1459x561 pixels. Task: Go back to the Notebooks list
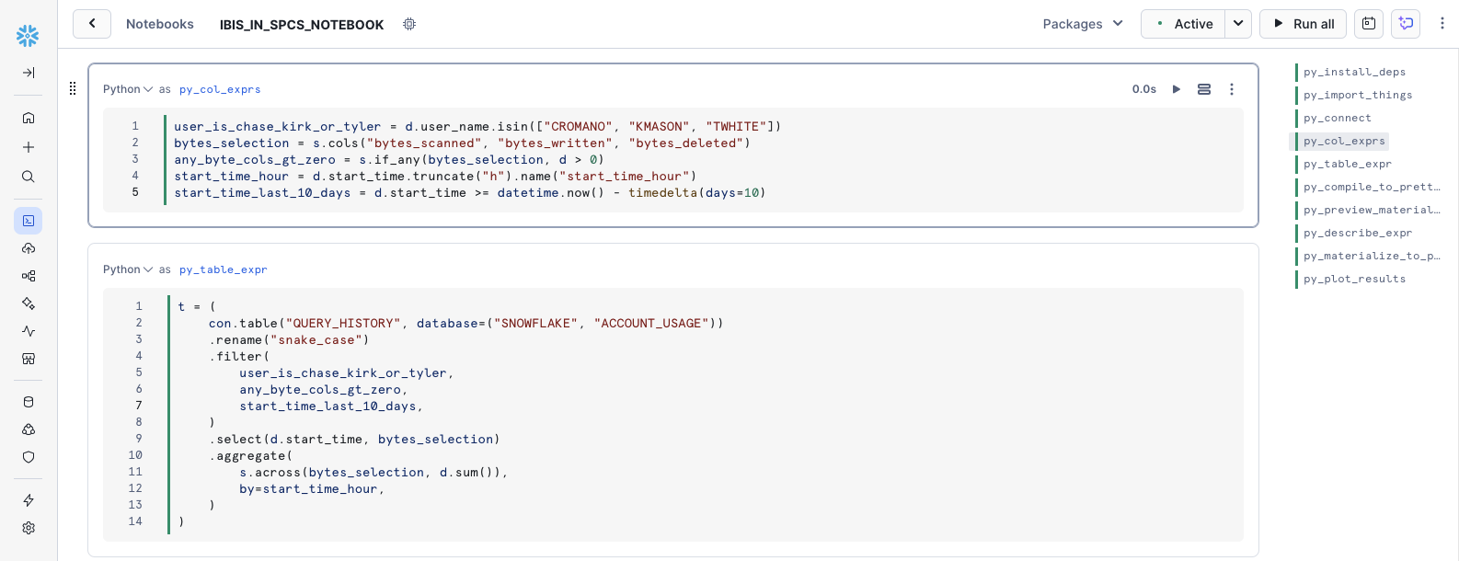(92, 24)
